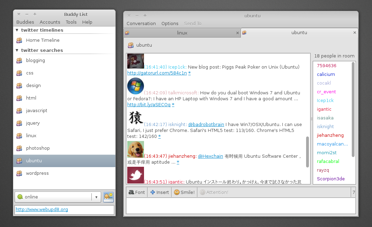Open the @badrobotbrain mention link
The height and width of the screenshot is (227, 372).
pos(206,124)
